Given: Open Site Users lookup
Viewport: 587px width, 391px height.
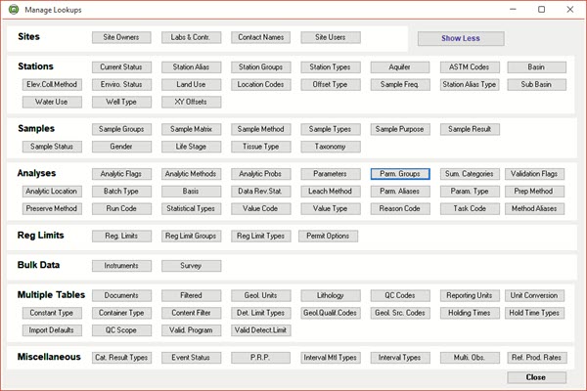Looking at the screenshot, I should click(331, 37).
